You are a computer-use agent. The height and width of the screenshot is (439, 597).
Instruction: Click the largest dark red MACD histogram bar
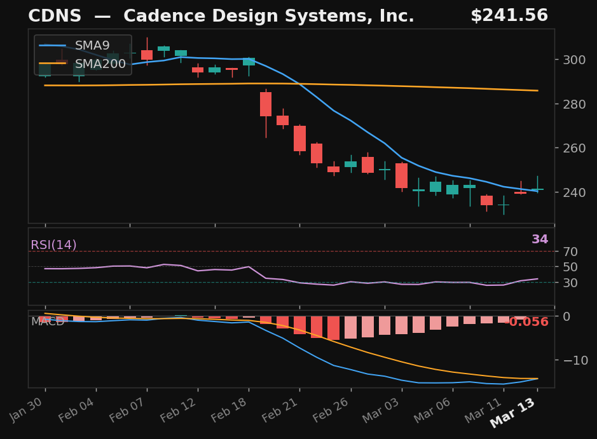(x=334, y=328)
